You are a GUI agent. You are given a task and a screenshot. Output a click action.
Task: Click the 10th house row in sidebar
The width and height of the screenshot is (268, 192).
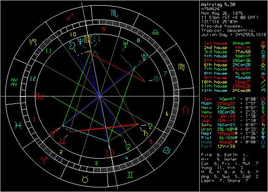coord(233,82)
